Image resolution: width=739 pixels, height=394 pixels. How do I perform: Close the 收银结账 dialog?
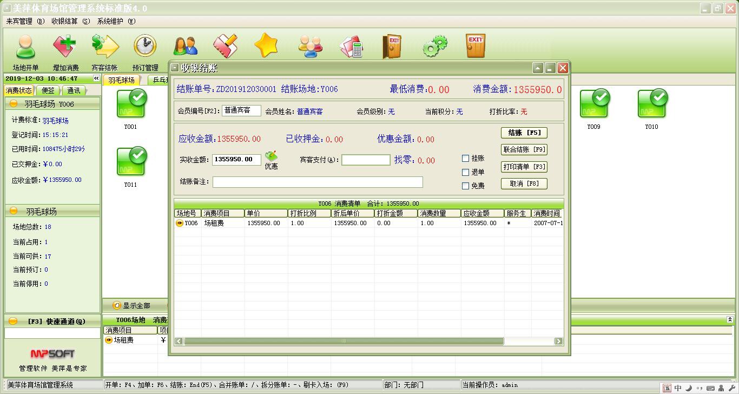(x=563, y=68)
